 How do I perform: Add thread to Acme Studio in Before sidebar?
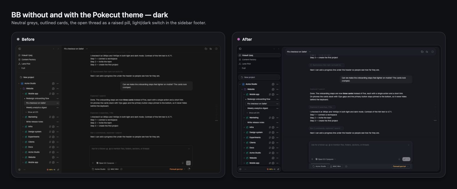53,84
